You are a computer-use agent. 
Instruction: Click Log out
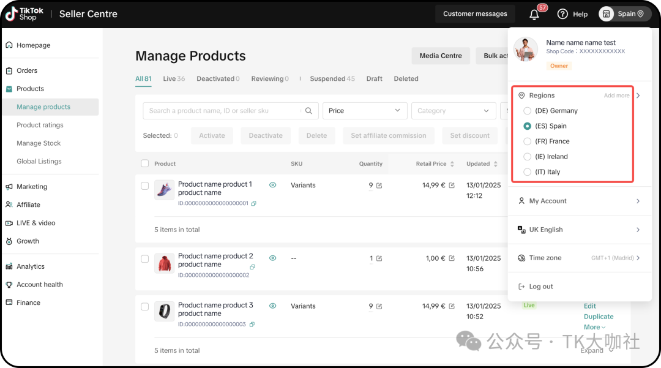click(x=541, y=287)
